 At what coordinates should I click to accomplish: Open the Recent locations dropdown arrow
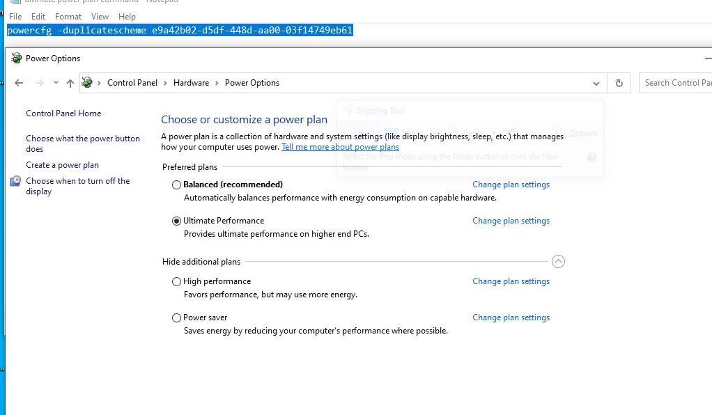point(56,83)
